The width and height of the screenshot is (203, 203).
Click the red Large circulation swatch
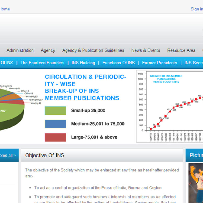(x=55, y=137)
